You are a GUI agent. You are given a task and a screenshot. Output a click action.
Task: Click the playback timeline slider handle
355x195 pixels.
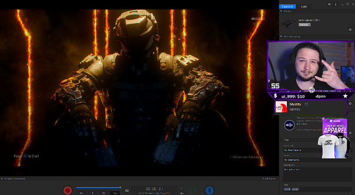(x=120, y=187)
